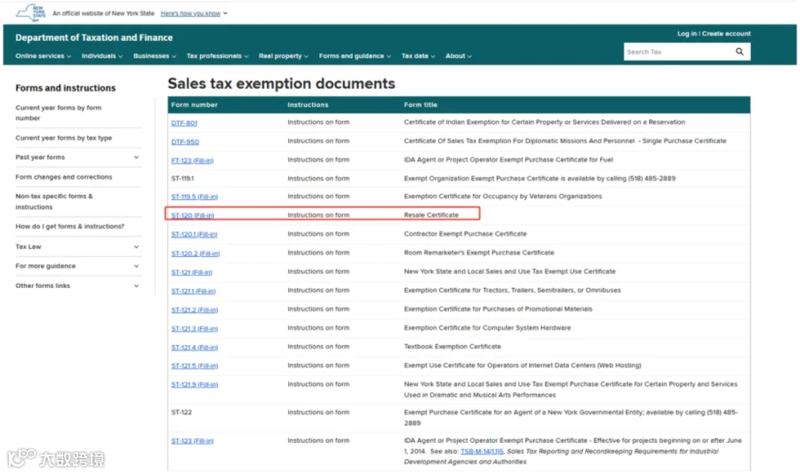Open the ST-121 (Fill-in) form

pyautogui.click(x=192, y=272)
